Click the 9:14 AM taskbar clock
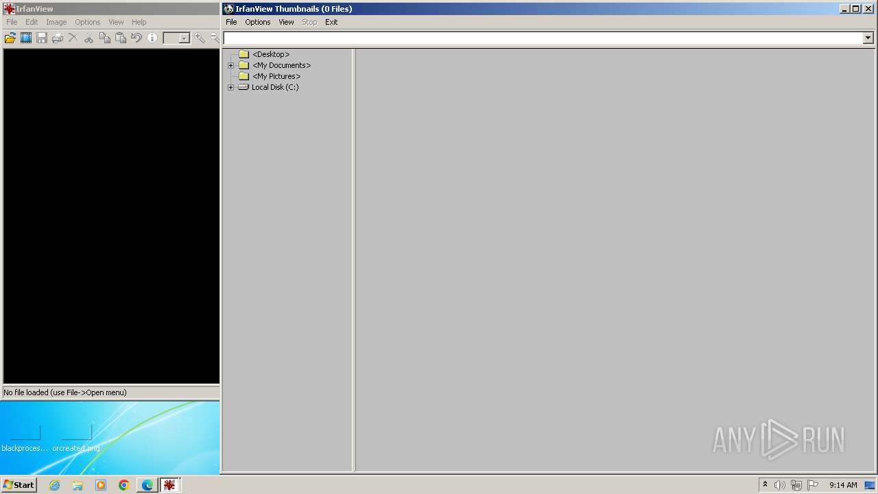Screen dimensions: 878x494 click(x=843, y=485)
